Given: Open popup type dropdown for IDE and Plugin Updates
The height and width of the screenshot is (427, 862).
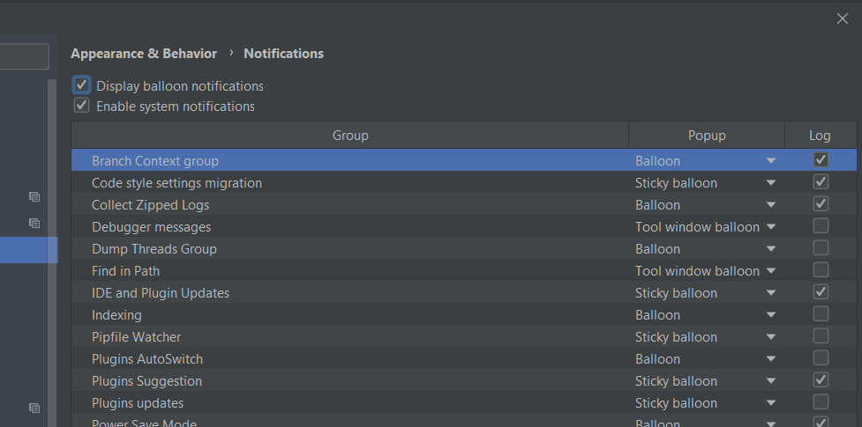Looking at the screenshot, I should coord(770,293).
